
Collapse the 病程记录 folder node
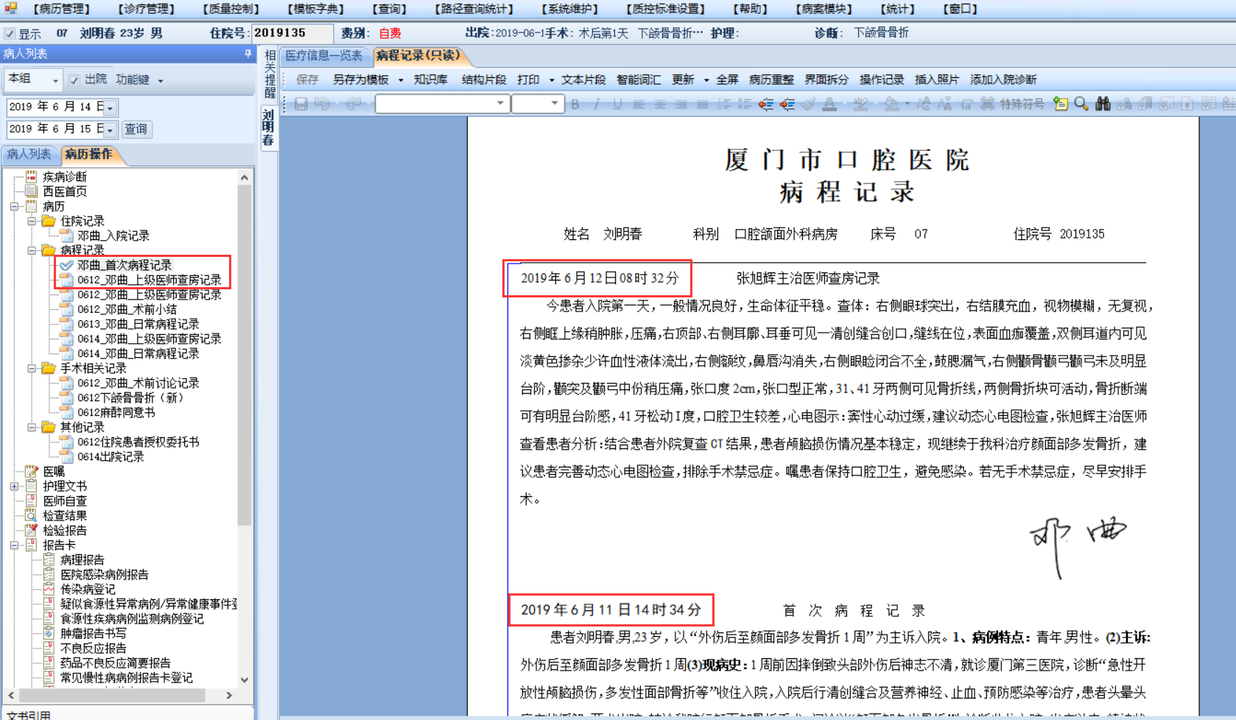pyautogui.click(x=32, y=250)
